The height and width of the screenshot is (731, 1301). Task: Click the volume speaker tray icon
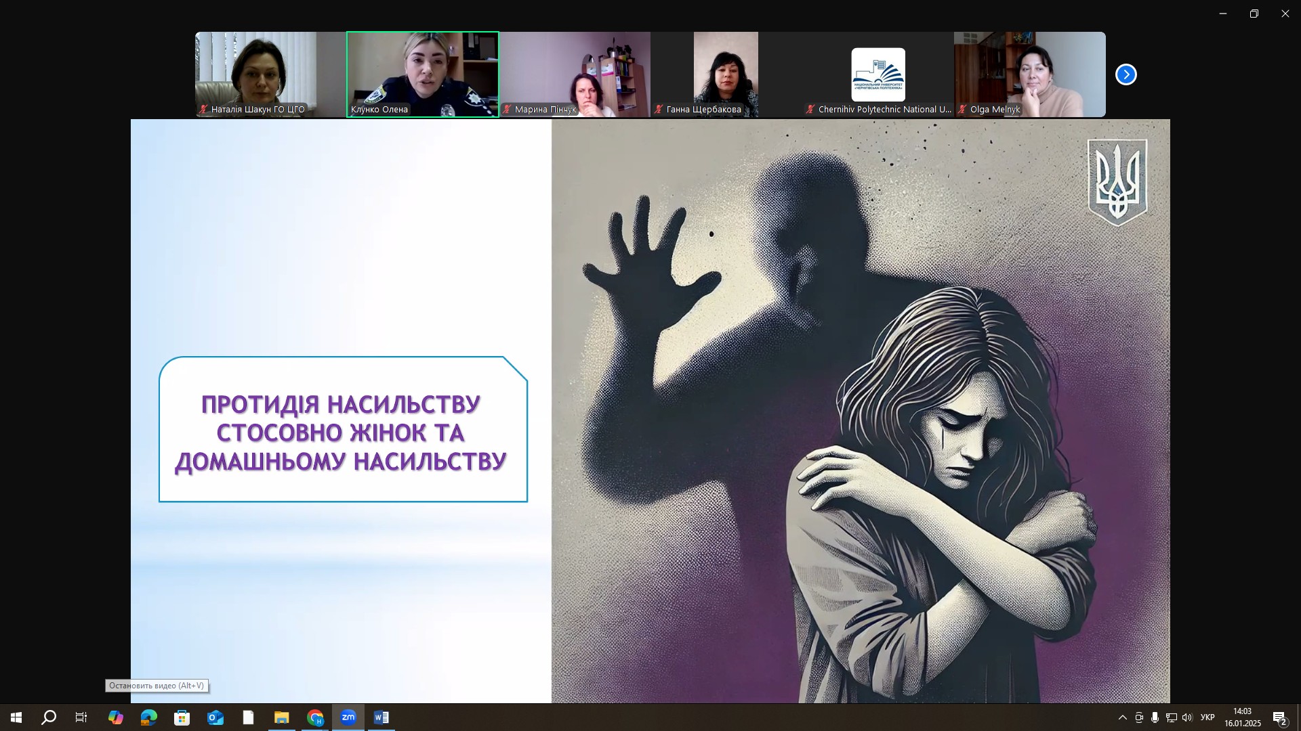1186,717
